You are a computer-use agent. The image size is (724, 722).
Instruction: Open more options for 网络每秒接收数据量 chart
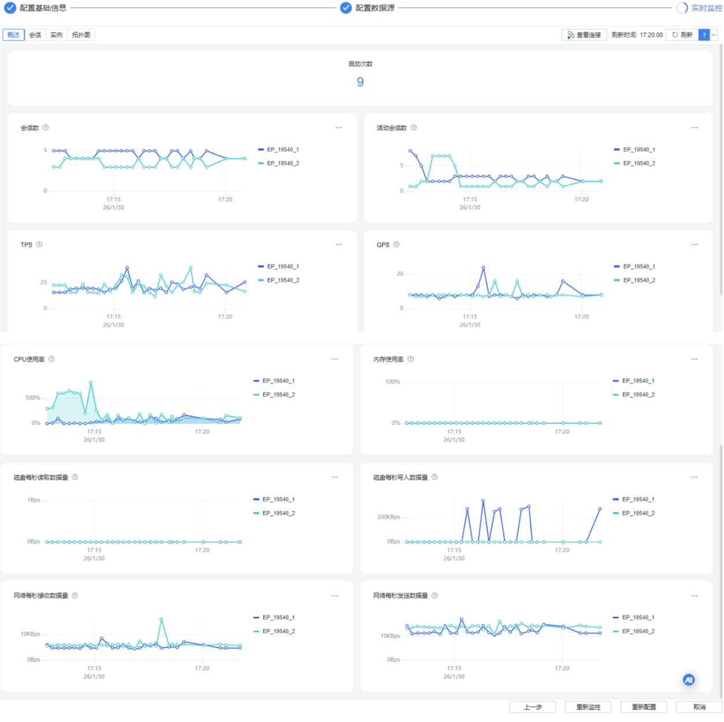[335, 596]
